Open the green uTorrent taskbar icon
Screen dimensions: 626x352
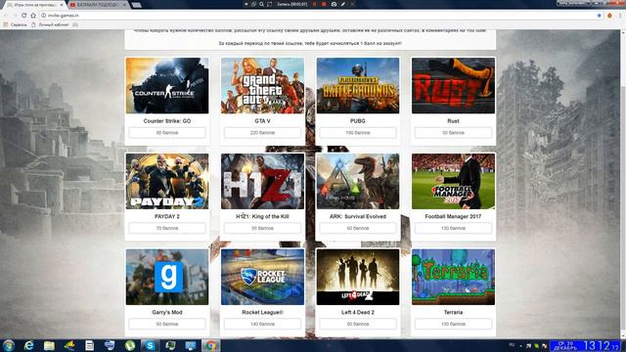click(x=130, y=345)
